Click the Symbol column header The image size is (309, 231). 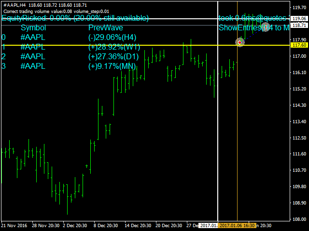click(33, 28)
